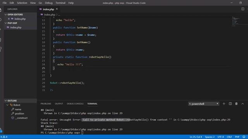248x139 pixels.
Task: Open the Help menu
Action: point(71,3)
